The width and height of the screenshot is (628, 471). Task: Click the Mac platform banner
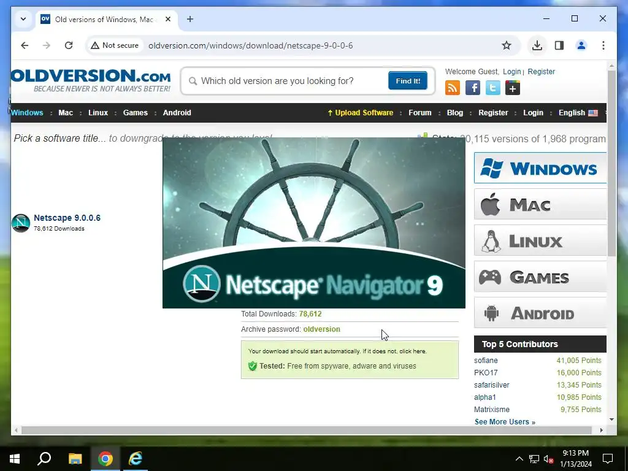(540, 204)
